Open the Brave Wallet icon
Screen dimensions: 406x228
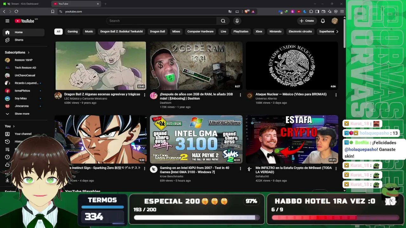[324, 11]
